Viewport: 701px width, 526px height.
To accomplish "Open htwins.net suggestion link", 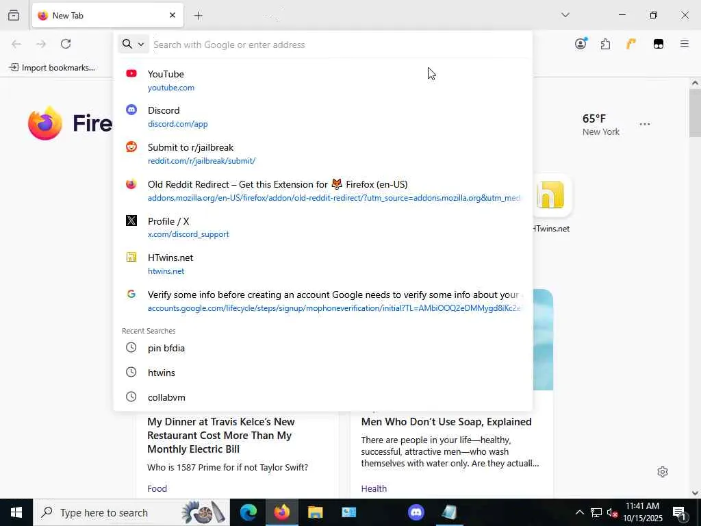I will [x=166, y=271].
